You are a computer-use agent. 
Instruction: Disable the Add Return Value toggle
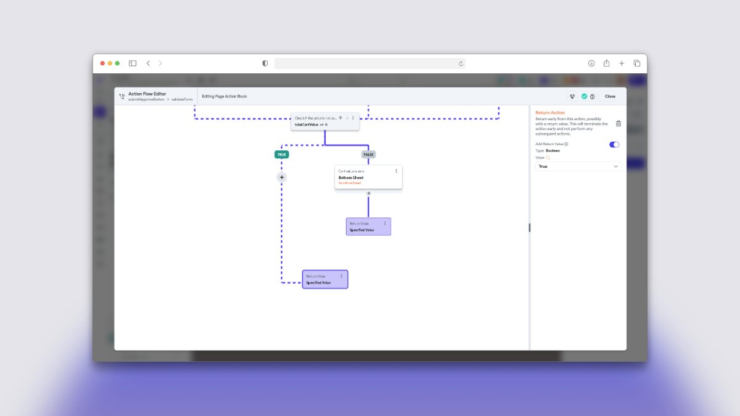(614, 144)
